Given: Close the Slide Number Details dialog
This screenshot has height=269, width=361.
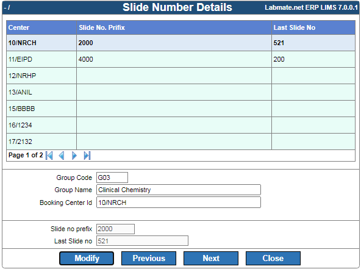Looking at the screenshot, I should tap(273, 258).
